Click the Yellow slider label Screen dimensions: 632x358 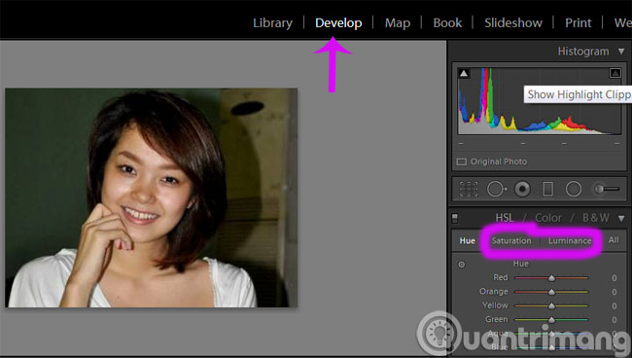[x=495, y=305]
